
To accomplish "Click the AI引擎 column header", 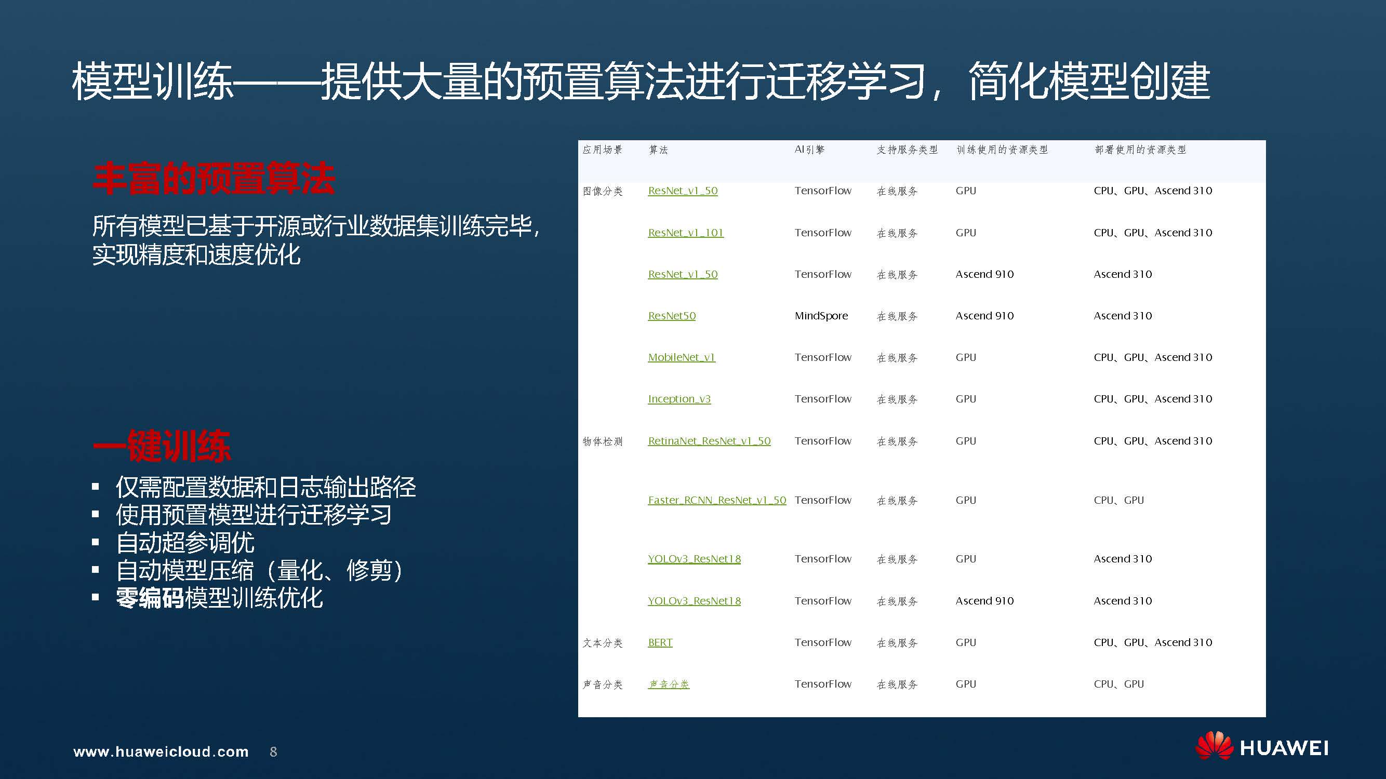I will point(809,150).
